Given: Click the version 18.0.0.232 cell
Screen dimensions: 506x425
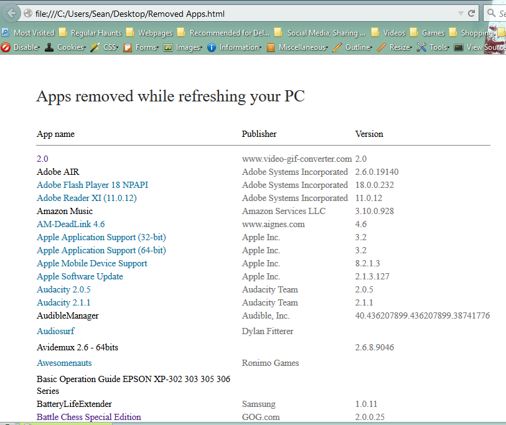Looking at the screenshot, I should point(374,185).
